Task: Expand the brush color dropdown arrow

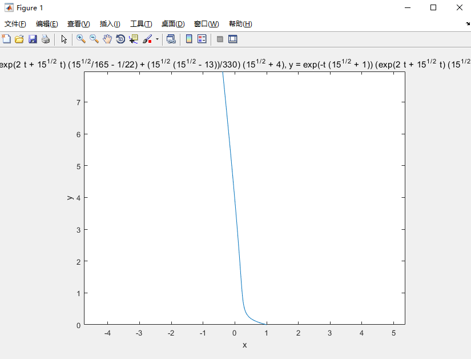Action: pyautogui.click(x=157, y=39)
